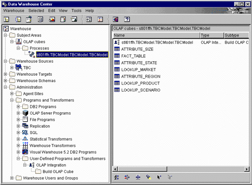Open the View menu
Image resolution: width=252 pixels, height=185 pixels.
(63, 11)
